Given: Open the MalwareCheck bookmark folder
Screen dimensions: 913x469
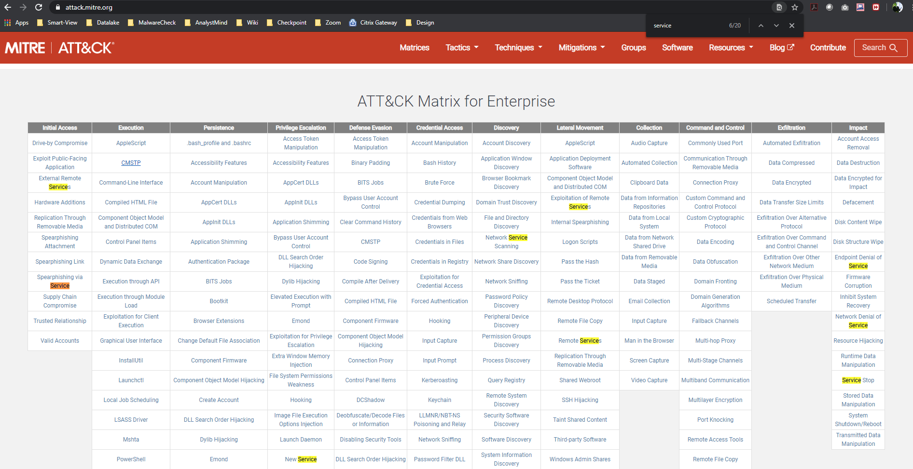Looking at the screenshot, I should 152,23.
